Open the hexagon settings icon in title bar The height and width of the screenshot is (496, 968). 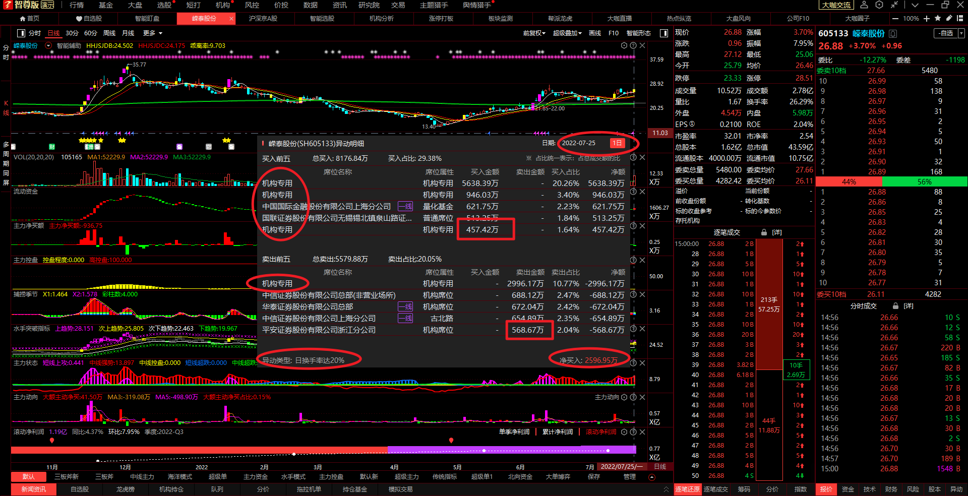point(879,5)
